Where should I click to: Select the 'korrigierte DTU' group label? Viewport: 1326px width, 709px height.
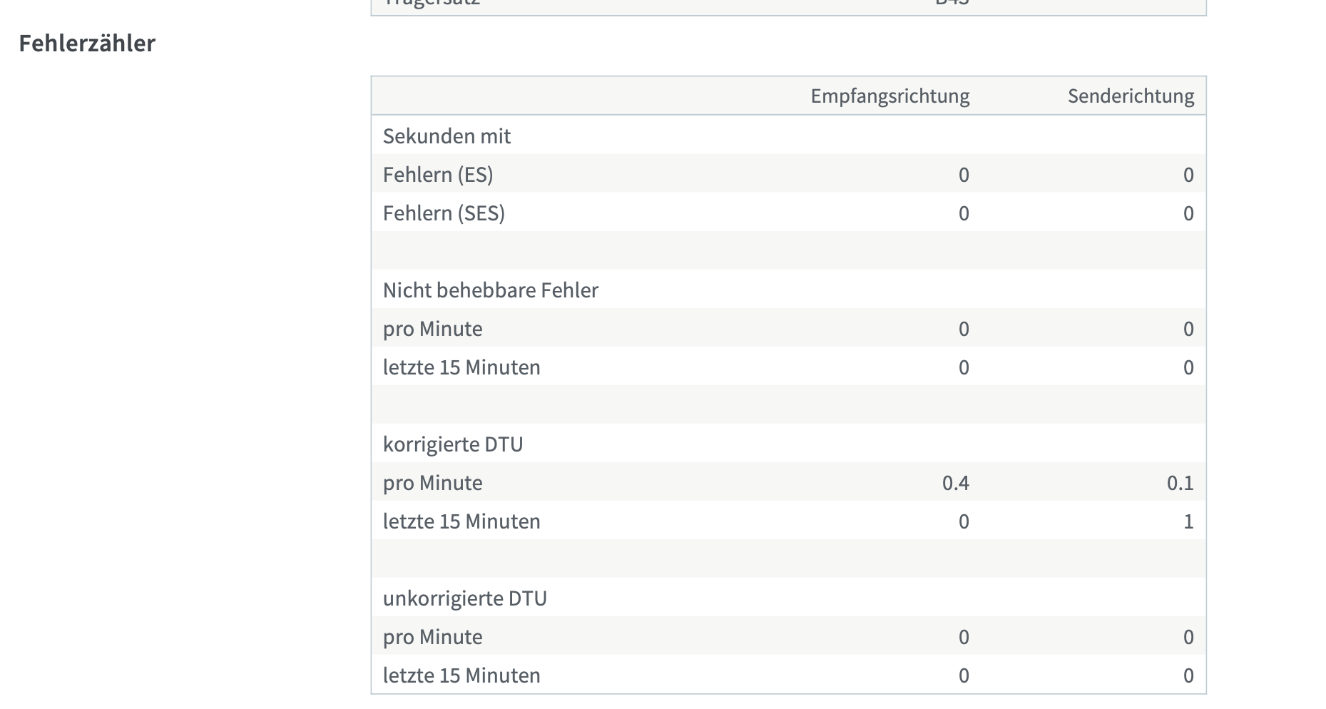453,444
